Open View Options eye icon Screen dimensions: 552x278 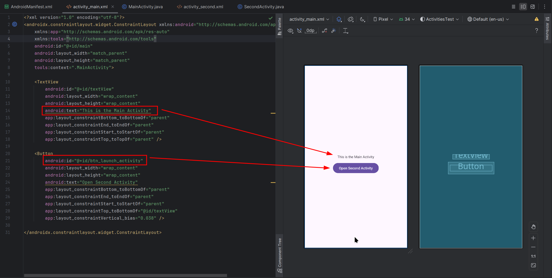point(290,31)
